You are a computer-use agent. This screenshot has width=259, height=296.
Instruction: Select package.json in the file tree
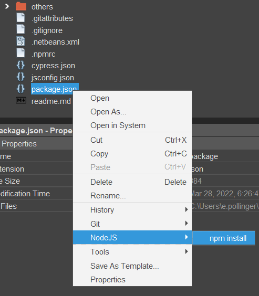55,89
